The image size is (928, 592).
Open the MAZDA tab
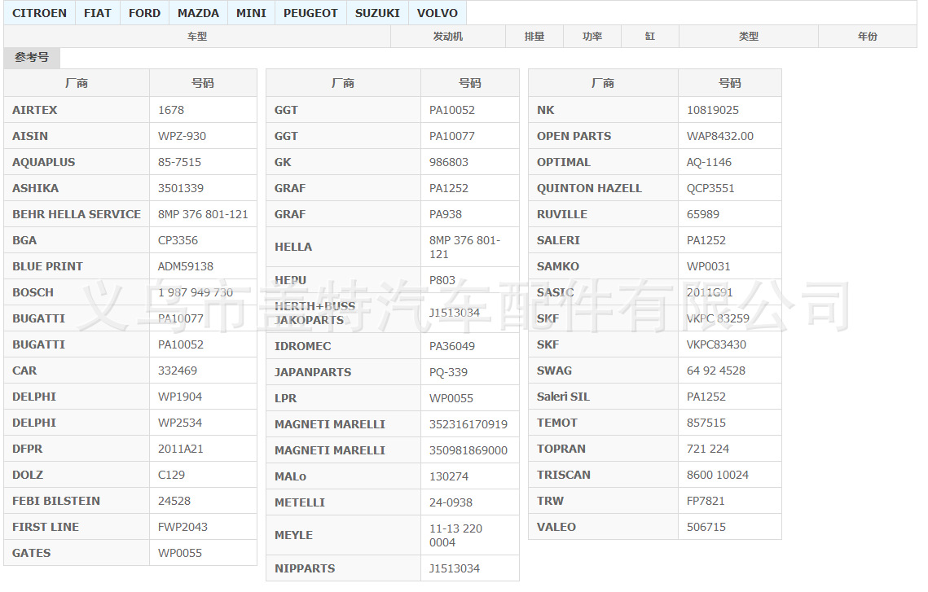coord(198,13)
